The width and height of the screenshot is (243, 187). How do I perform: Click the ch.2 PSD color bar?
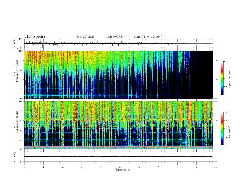point(222,129)
